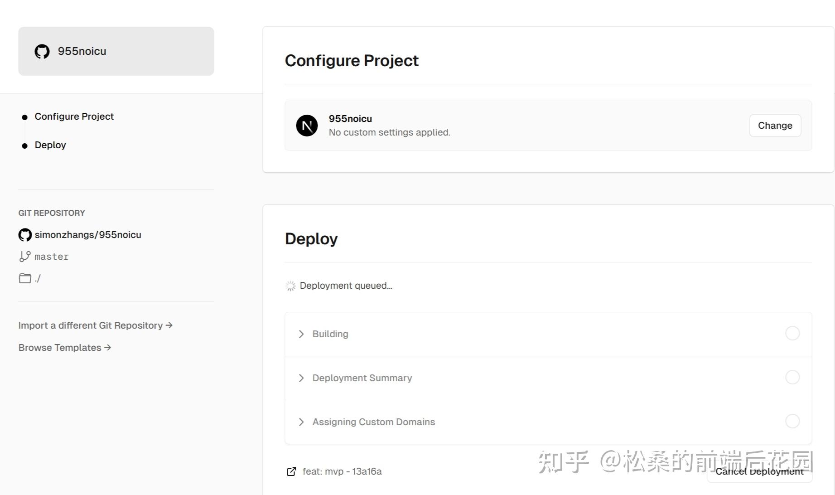Click the GitHub icon next to 955noicu
835x495 pixels.
pyautogui.click(x=42, y=51)
